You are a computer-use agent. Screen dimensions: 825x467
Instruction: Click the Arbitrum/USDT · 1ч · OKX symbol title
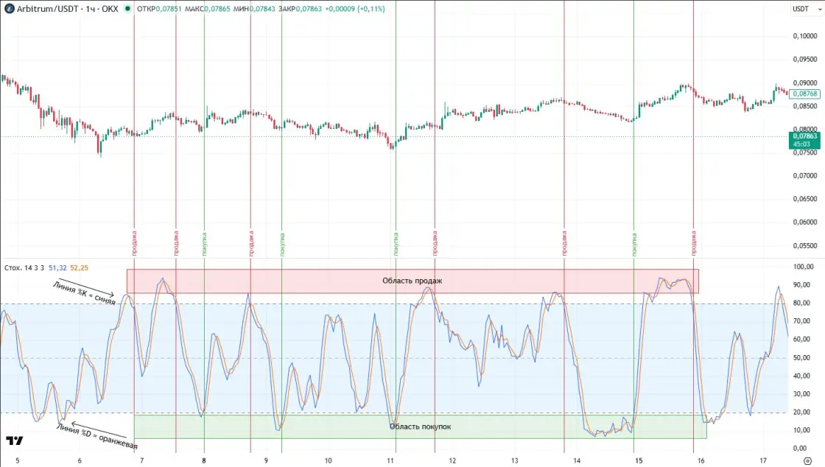[67, 9]
